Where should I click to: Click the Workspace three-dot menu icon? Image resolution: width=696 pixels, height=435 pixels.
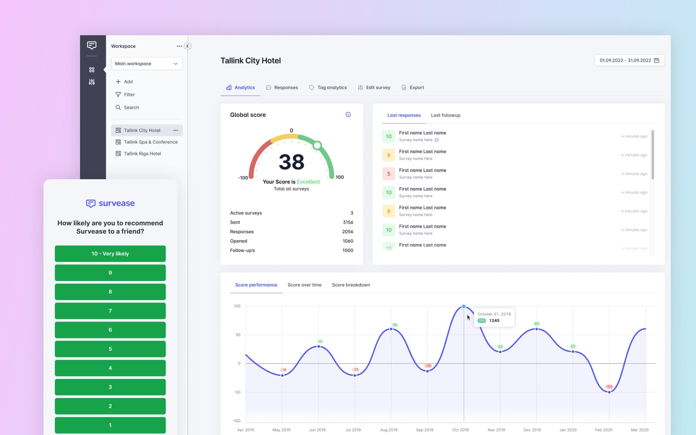coord(179,46)
